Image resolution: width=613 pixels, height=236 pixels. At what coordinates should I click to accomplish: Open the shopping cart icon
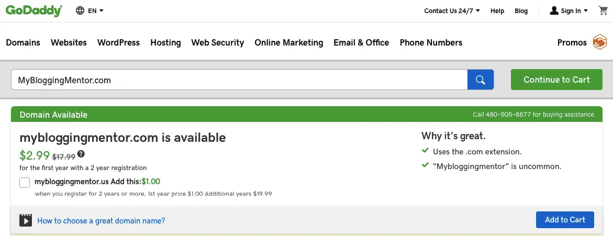click(603, 10)
